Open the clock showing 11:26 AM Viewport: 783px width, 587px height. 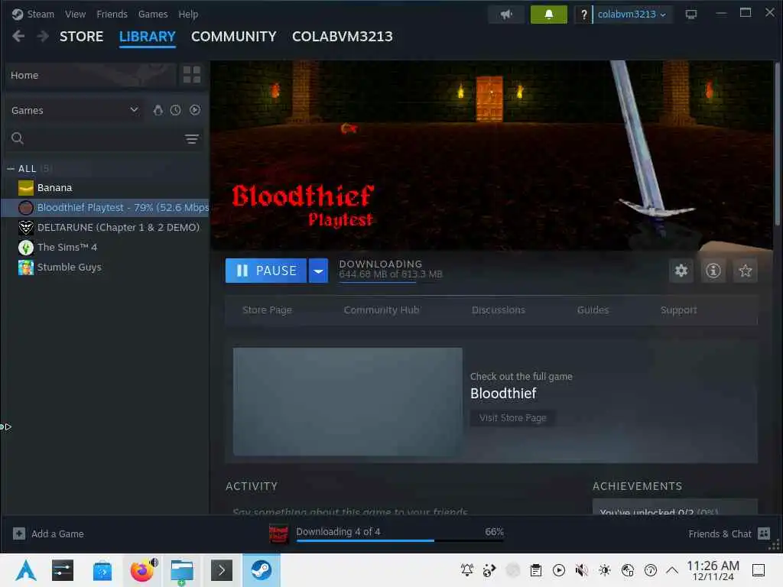click(x=713, y=570)
